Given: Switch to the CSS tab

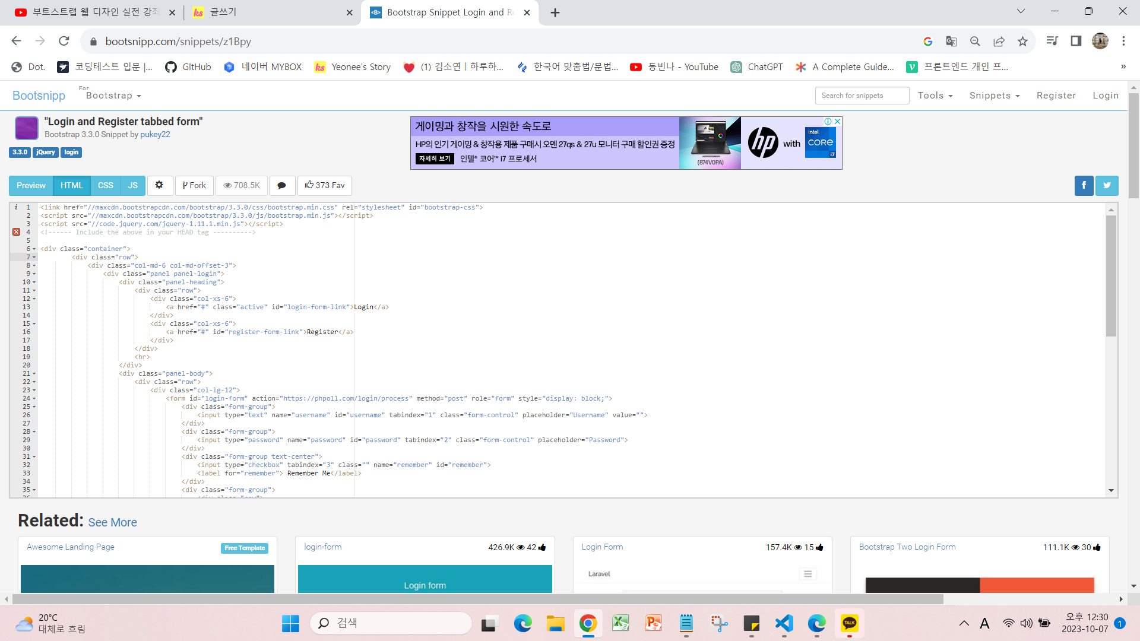Looking at the screenshot, I should [x=106, y=185].
